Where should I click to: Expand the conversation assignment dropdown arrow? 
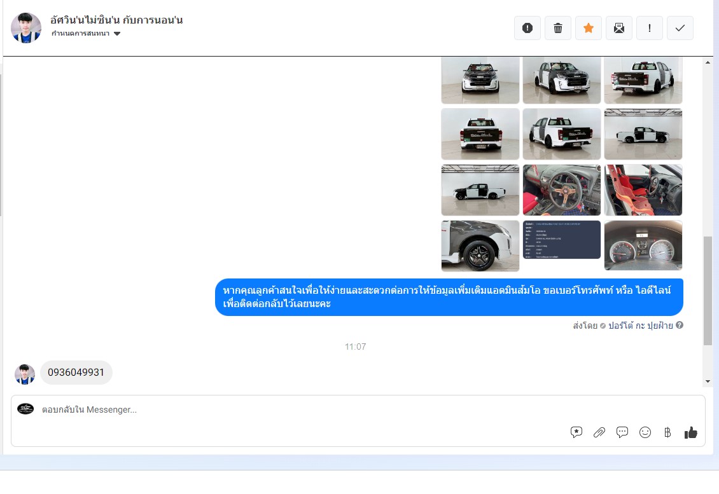pos(117,34)
